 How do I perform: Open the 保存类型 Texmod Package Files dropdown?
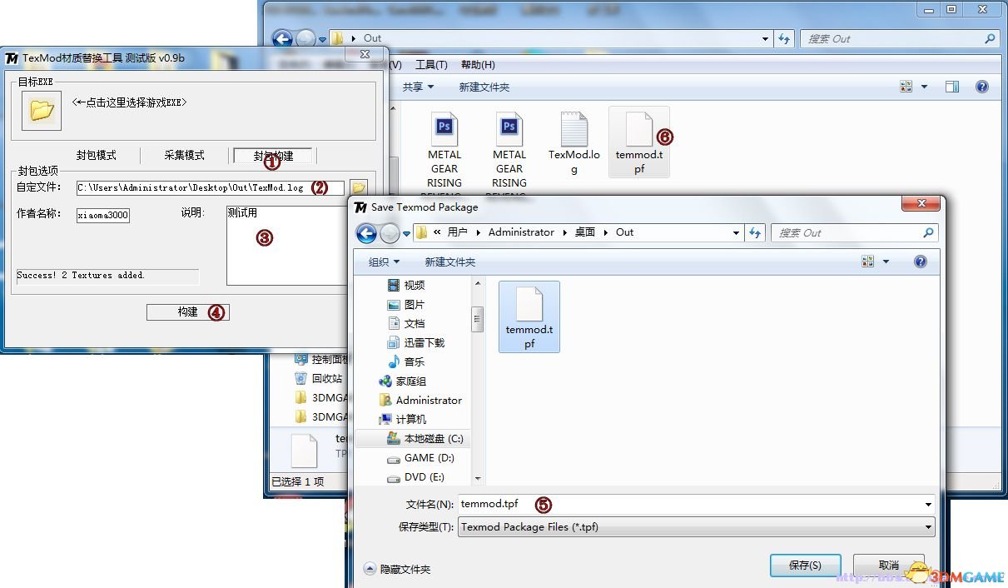pos(696,526)
